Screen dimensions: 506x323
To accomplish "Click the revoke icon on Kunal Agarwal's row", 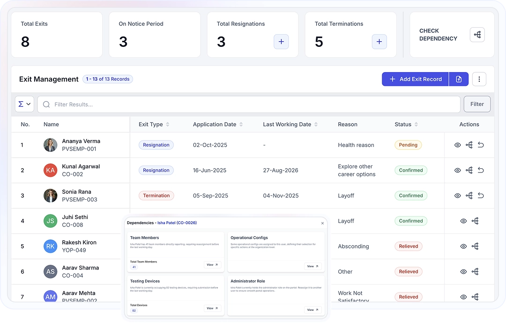I will coord(481,170).
